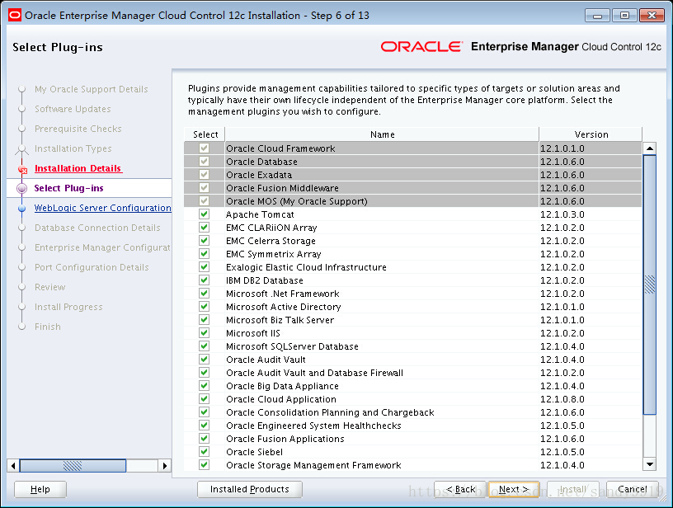Image resolution: width=673 pixels, height=508 pixels.
Task: Cancel the installation
Action: [x=633, y=489]
